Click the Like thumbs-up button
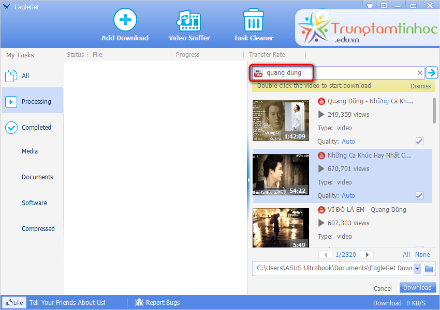The height and width of the screenshot is (310, 440). [x=14, y=303]
